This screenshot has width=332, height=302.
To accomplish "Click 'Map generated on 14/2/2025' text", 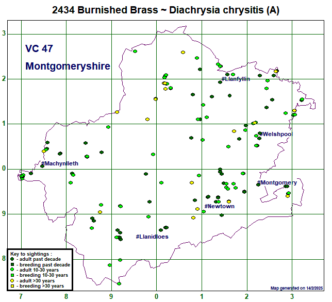I will 296,288.
